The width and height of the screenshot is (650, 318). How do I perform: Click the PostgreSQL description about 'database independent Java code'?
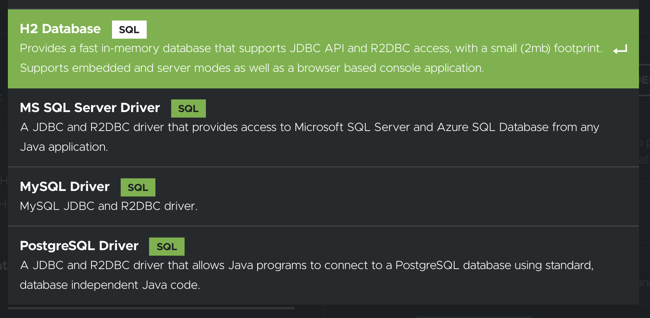(306, 275)
